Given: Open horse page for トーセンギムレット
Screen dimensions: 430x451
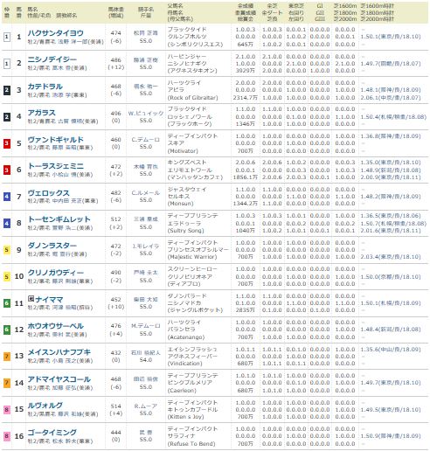Looking at the screenshot, I should (59, 219).
